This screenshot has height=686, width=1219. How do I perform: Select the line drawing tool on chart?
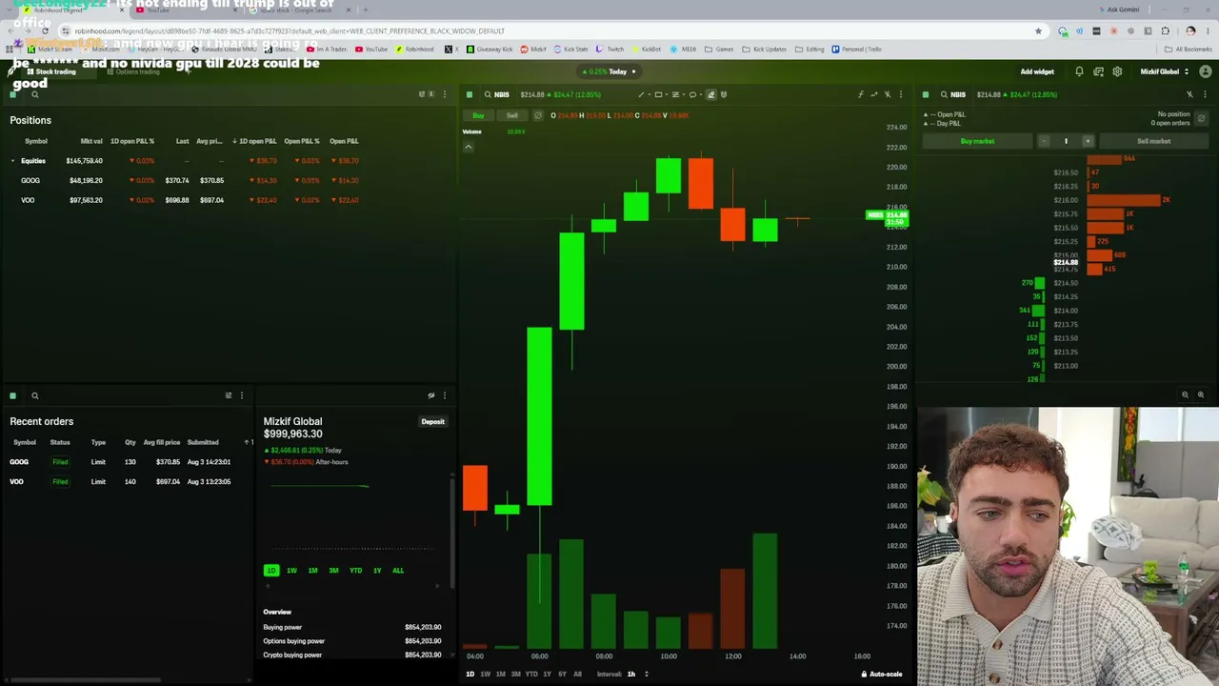point(641,94)
